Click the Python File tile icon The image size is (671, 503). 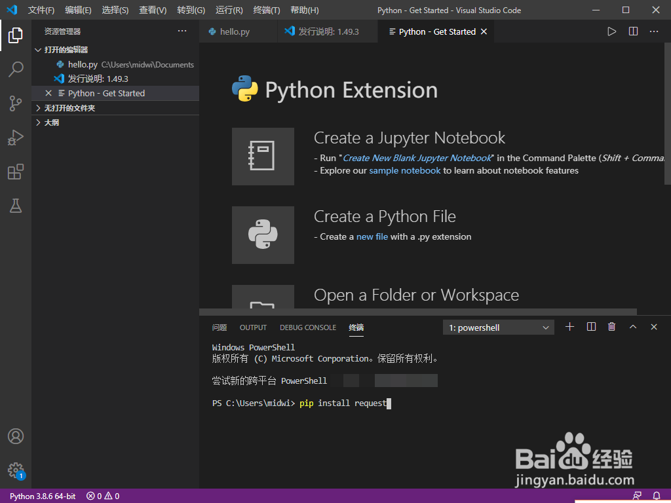click(263, 235)
